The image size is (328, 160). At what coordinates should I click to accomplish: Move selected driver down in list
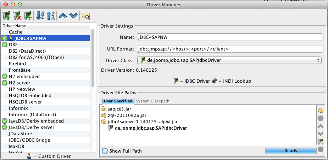(x=73, y=16)
